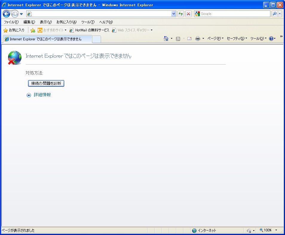This screenshot has width=285, height=235.
Task: Click the green Refresh arrows button
Action: click(x=181, y=14)
